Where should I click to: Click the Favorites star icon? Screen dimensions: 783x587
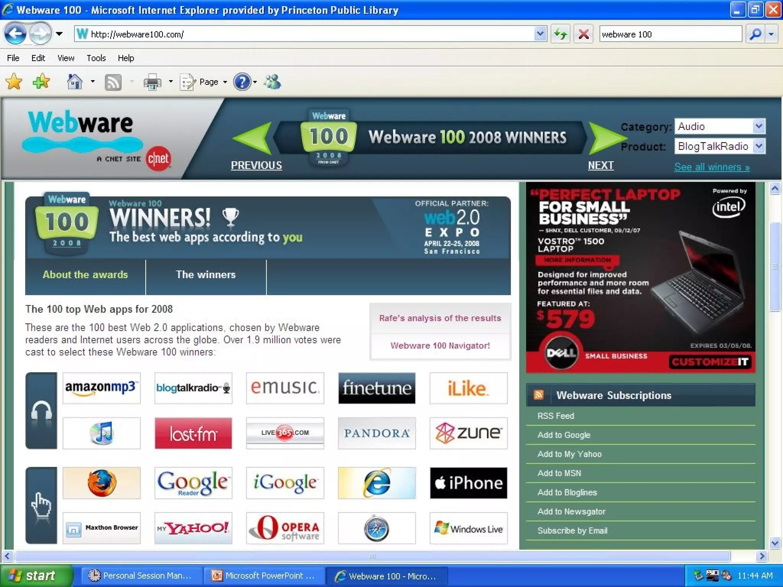coord(14,82)
